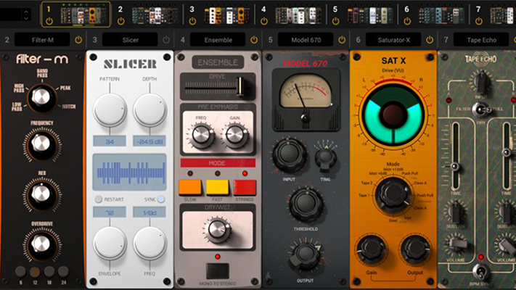Click the Filter-M Overdrive knob
This screenshot has width=516, height=290.
[x=41, y=244]
